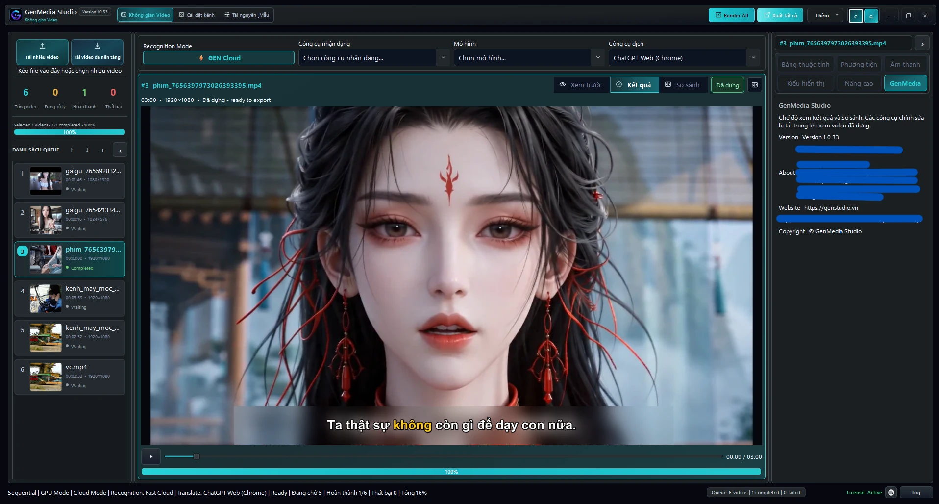This screenshot has width=939, height=504.
Task: Open Bảng thuộc tính tab
Action: click(805, 64)
